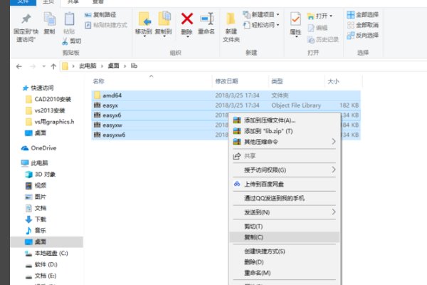Click Select None in the ribbon

coord(363,25)
